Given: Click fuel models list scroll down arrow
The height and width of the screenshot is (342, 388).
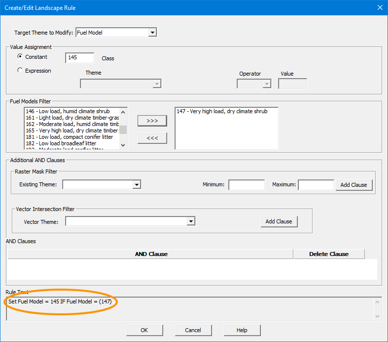Looking at the screenshot, I should pos(123,145).
